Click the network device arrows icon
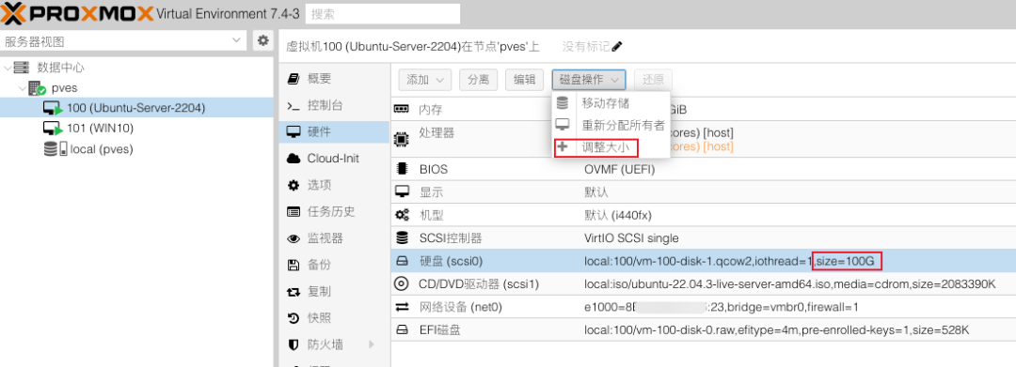This screenshot has height=367, width=1016. click(x=403, y=307)
